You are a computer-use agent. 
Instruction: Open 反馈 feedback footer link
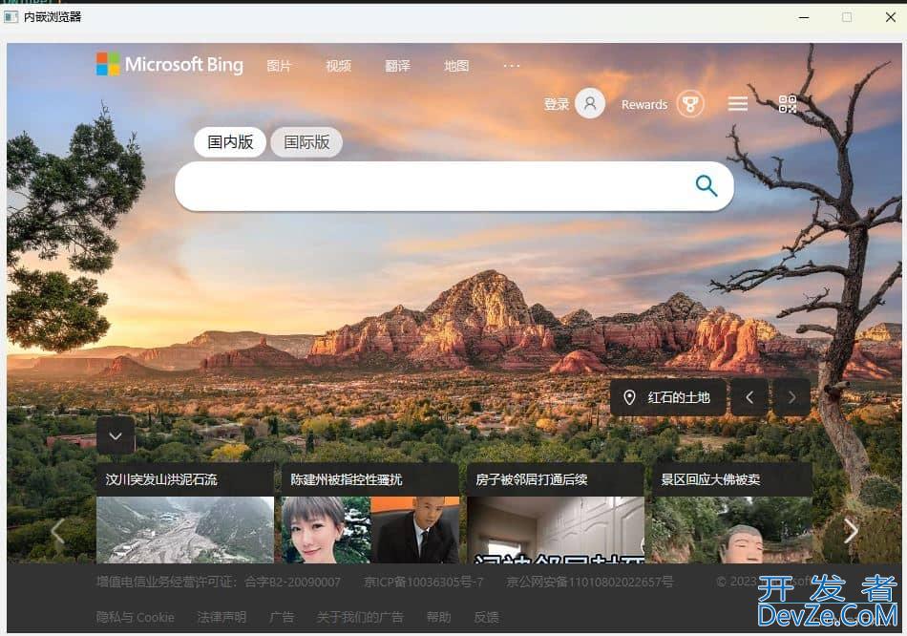[486, 618]
